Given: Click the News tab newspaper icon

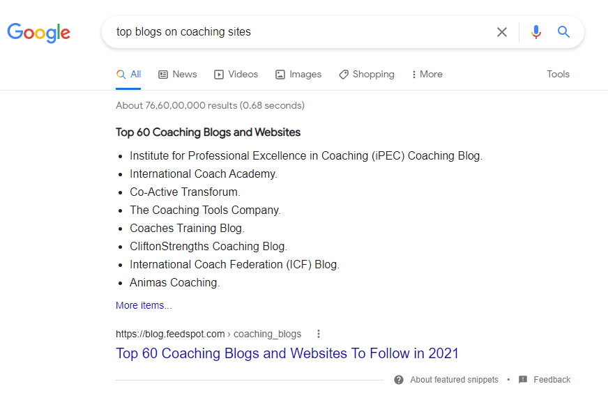Looking at the screenshot, I should point(163,75).
